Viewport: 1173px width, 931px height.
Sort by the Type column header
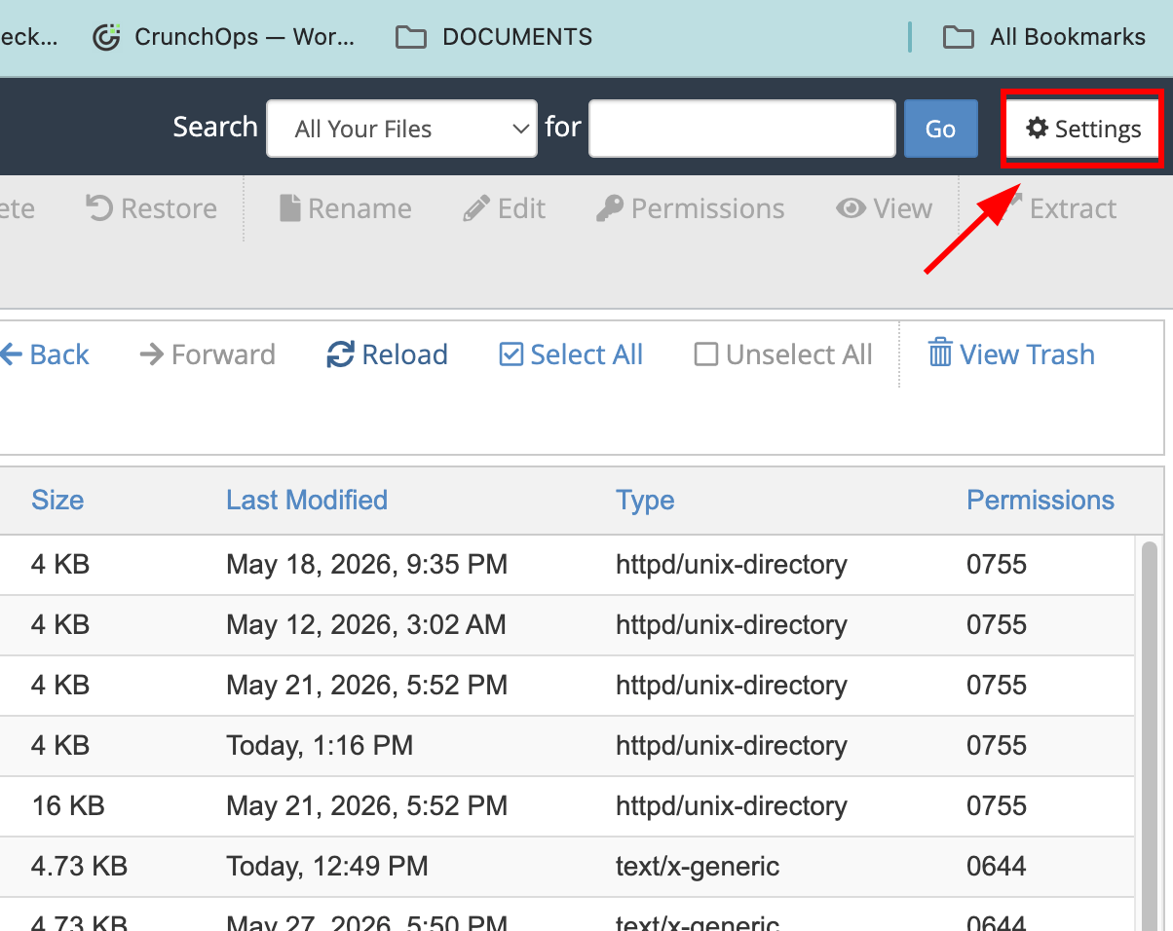645,501
